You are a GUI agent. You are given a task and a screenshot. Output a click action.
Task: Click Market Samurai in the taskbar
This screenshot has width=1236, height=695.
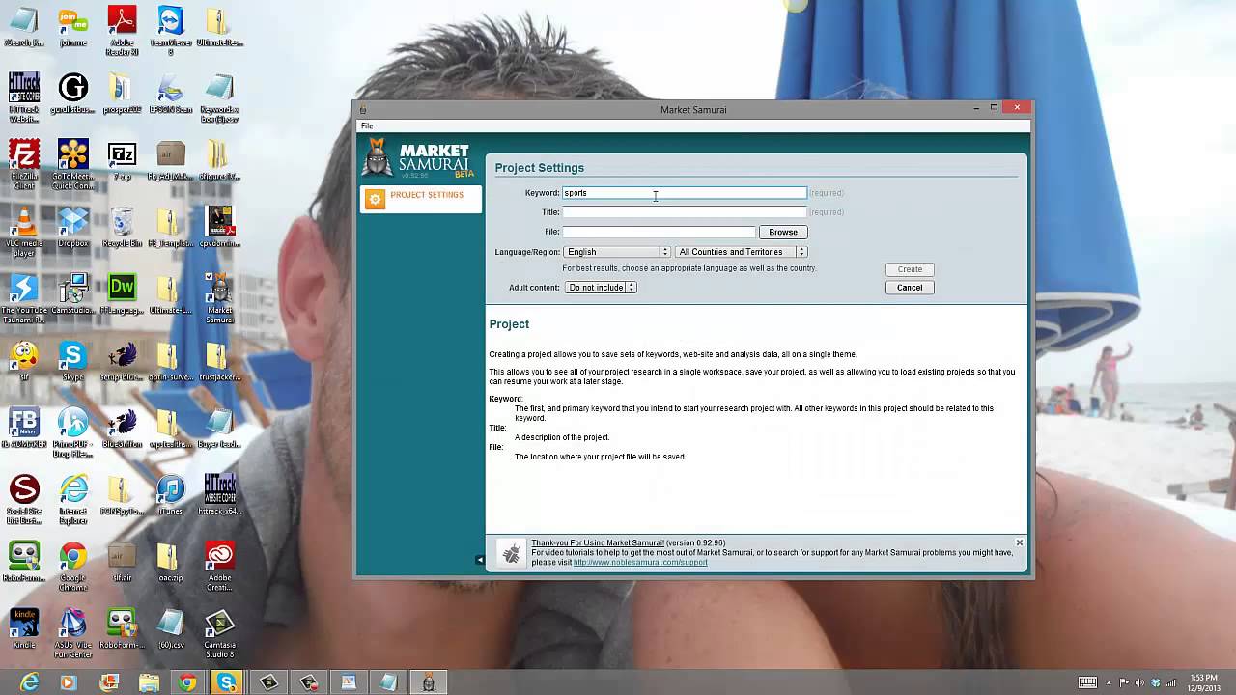click(x=429, y=682)
